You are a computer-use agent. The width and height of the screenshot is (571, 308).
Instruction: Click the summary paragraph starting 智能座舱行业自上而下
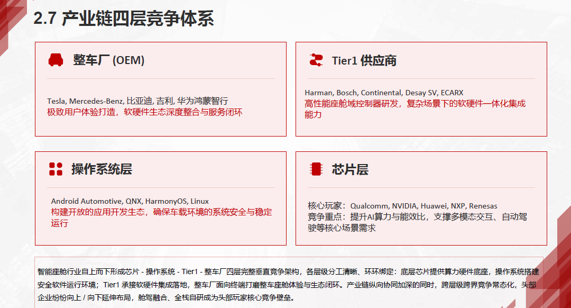tap(288, 285)
